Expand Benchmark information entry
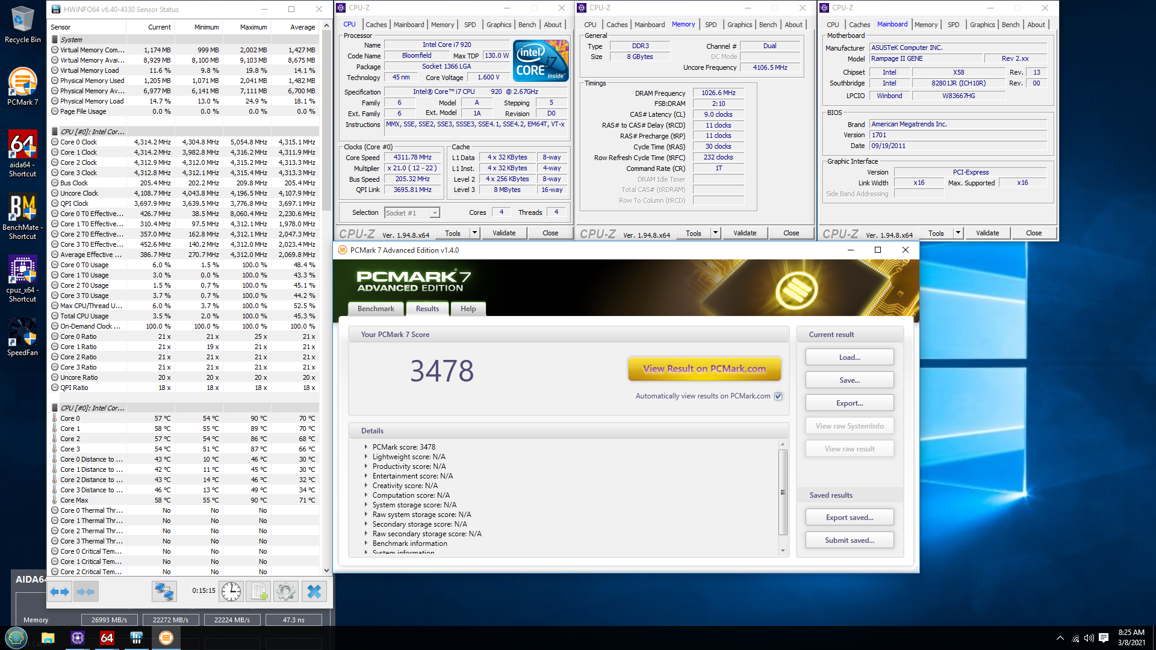The height and width of the screenshot is (650, 1156). click(365, 543)
